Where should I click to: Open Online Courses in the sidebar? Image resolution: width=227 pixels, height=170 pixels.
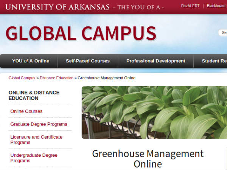[x=26, y=111]
